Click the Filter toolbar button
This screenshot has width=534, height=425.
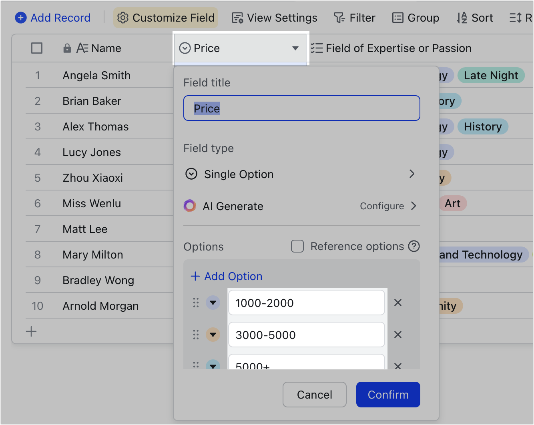[355, 18]
